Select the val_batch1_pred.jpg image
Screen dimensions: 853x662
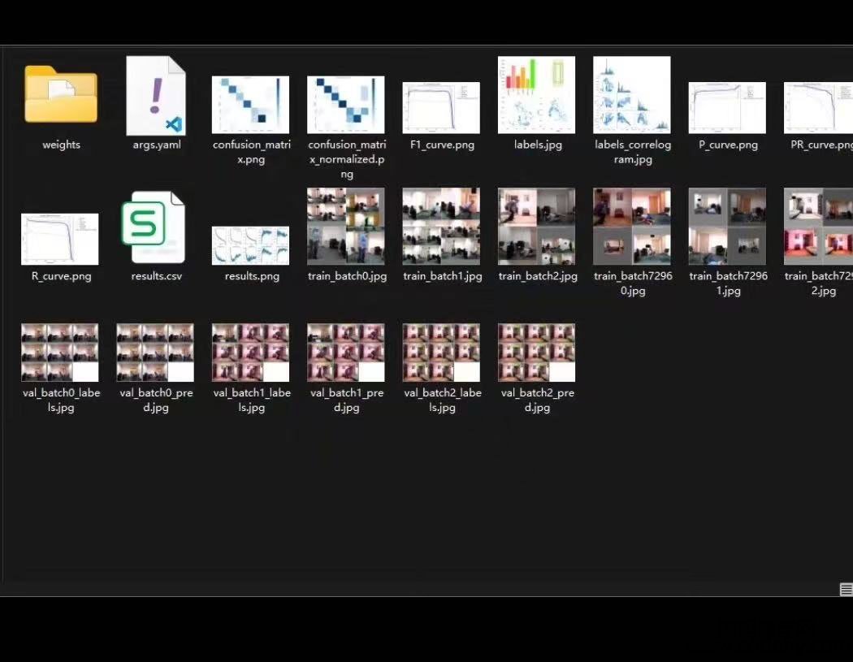tap(345, 353)
